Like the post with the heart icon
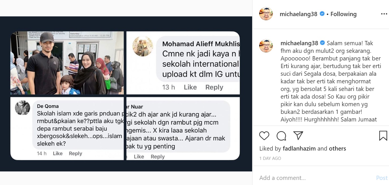Screen dimensions: 389x185 click(x=264, y=136)
